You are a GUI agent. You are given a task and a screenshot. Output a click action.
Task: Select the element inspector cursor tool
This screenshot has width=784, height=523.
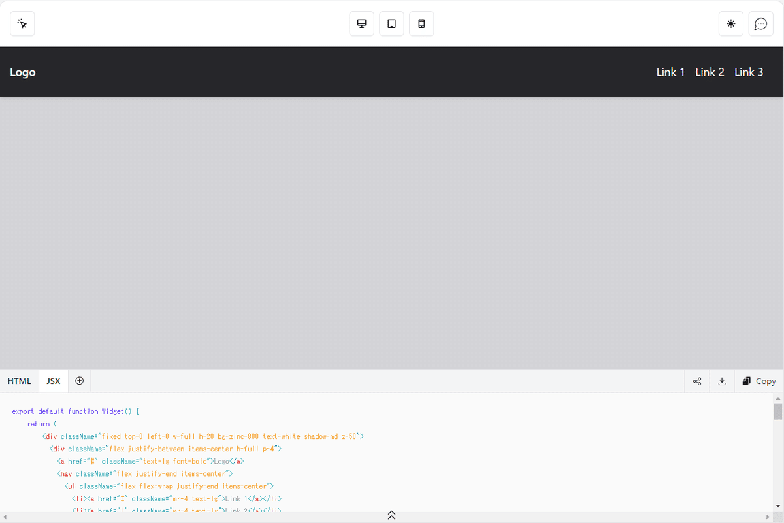[x=22, y=23]
